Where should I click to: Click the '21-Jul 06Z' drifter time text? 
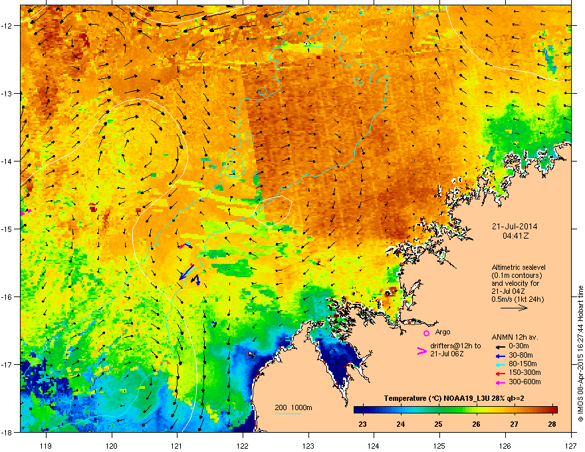[x=447, y=354]
